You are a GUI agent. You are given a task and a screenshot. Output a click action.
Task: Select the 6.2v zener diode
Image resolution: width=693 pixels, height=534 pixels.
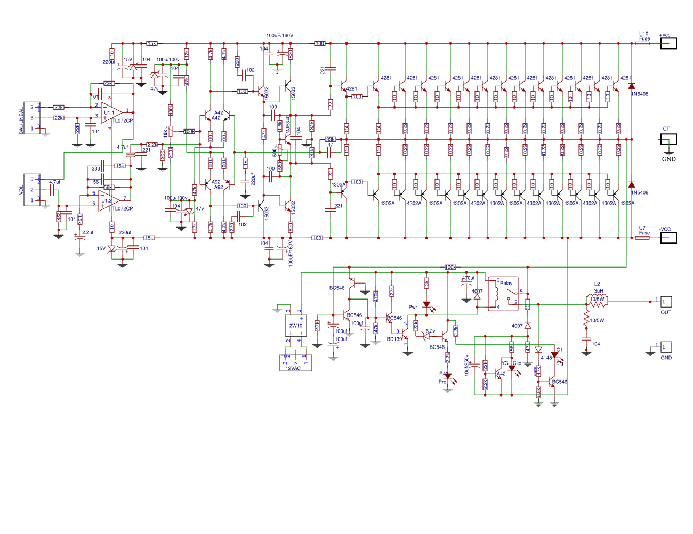pyautogui.click(x=426, y=336)
